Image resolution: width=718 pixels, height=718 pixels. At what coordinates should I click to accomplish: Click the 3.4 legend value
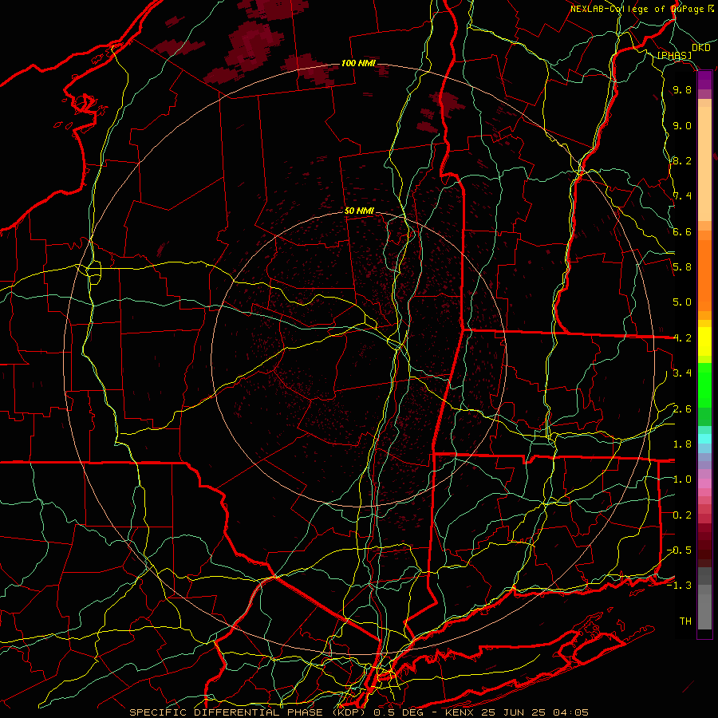(682, 373)
